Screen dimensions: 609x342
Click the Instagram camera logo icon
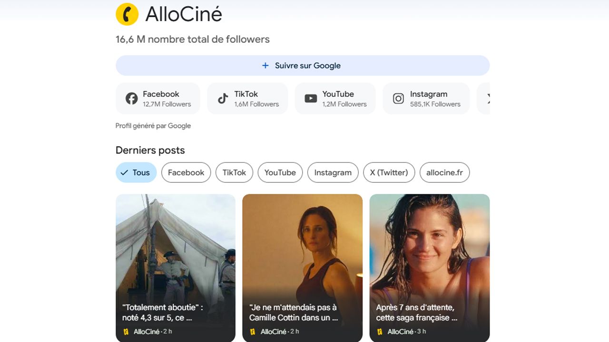(398, 98)
